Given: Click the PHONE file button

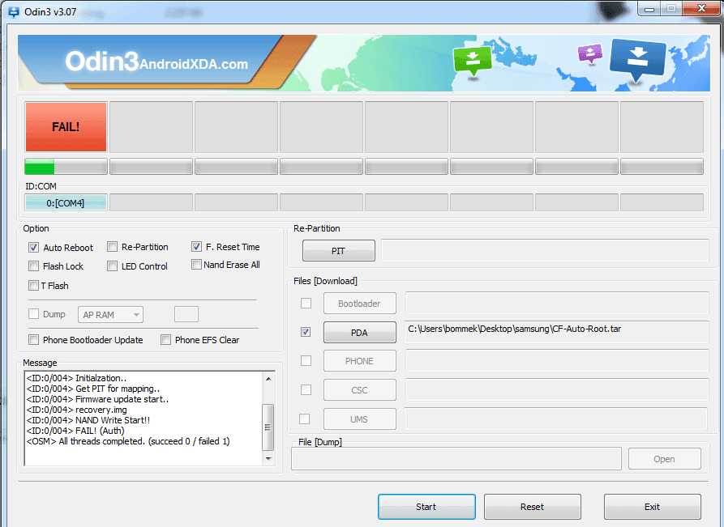Looking at the screenshot, I should 360,360.
